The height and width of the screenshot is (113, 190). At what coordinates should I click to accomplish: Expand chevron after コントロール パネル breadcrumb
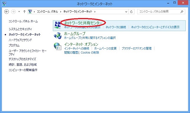point(61,12)
